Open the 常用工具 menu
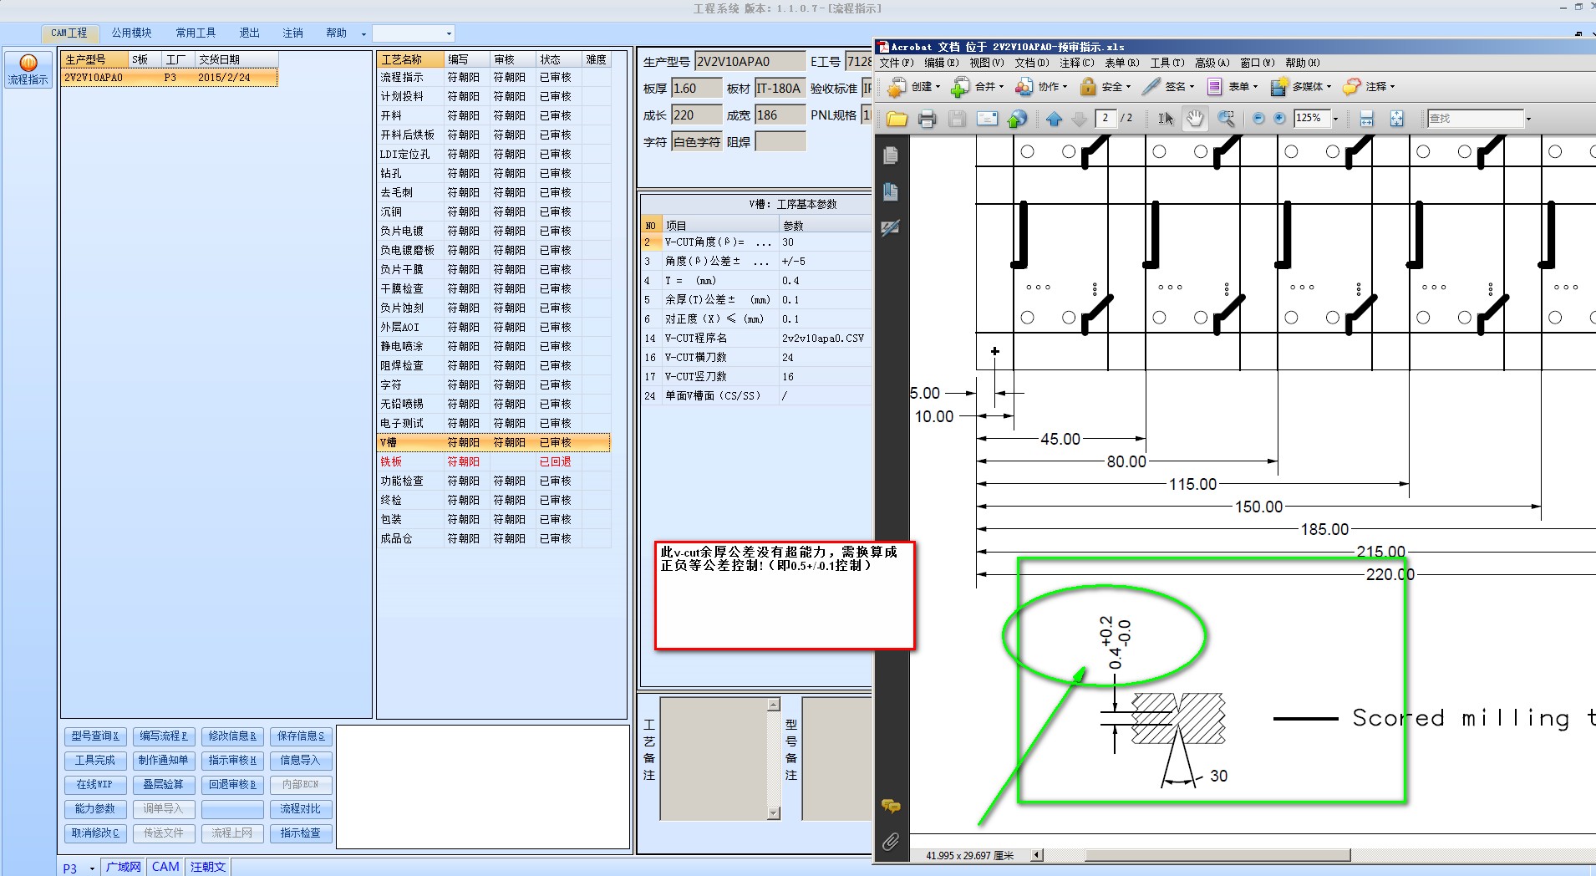Screen dimensions: 1596x876 tap(196, 33)
